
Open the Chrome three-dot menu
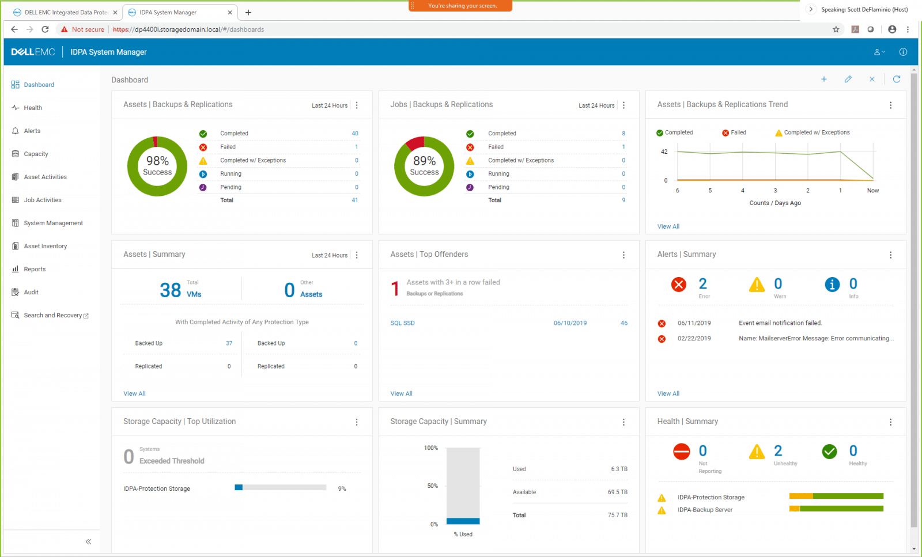[908, 29]
